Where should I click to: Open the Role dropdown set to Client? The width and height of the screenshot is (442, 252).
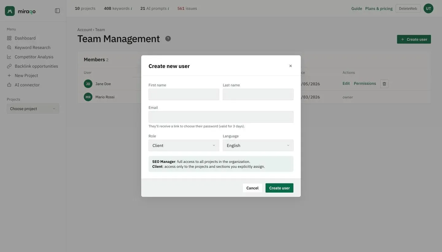coord(184,145)
